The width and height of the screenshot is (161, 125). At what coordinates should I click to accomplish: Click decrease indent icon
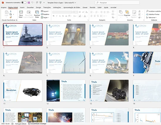pyautogui.click(x=101, y=12)
